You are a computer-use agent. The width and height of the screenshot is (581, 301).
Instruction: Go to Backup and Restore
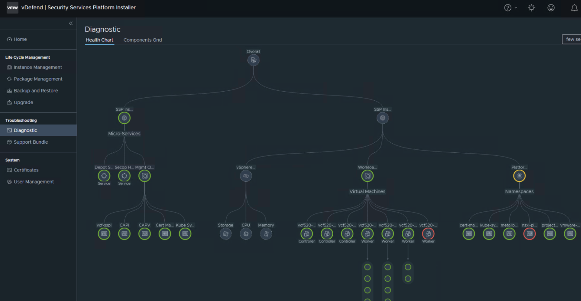coord(36,91)
